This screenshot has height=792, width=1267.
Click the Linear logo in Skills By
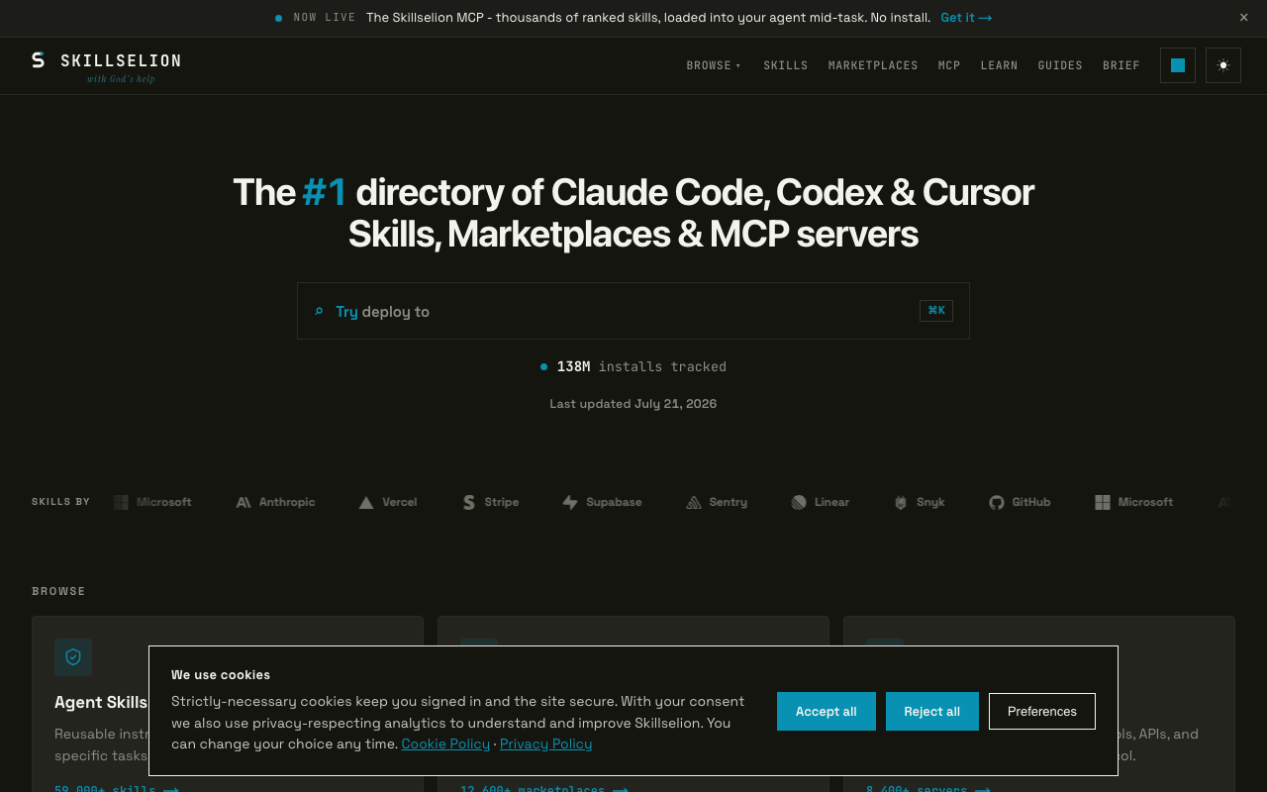pos(821,502)
